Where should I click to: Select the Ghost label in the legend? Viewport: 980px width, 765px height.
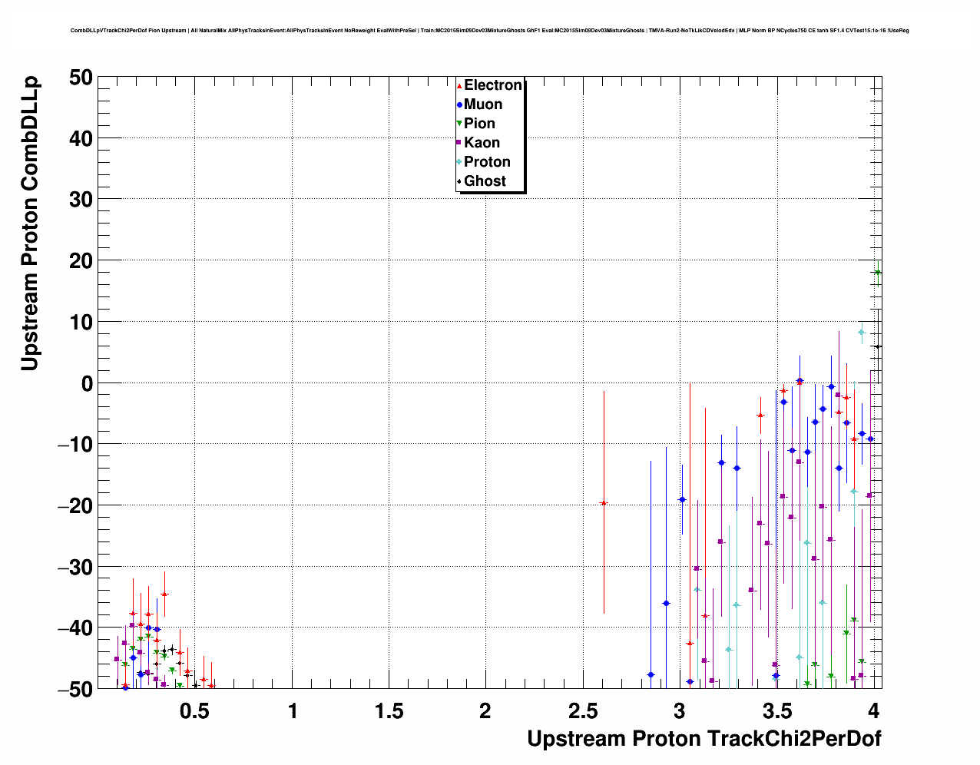(x=485, y=181)
